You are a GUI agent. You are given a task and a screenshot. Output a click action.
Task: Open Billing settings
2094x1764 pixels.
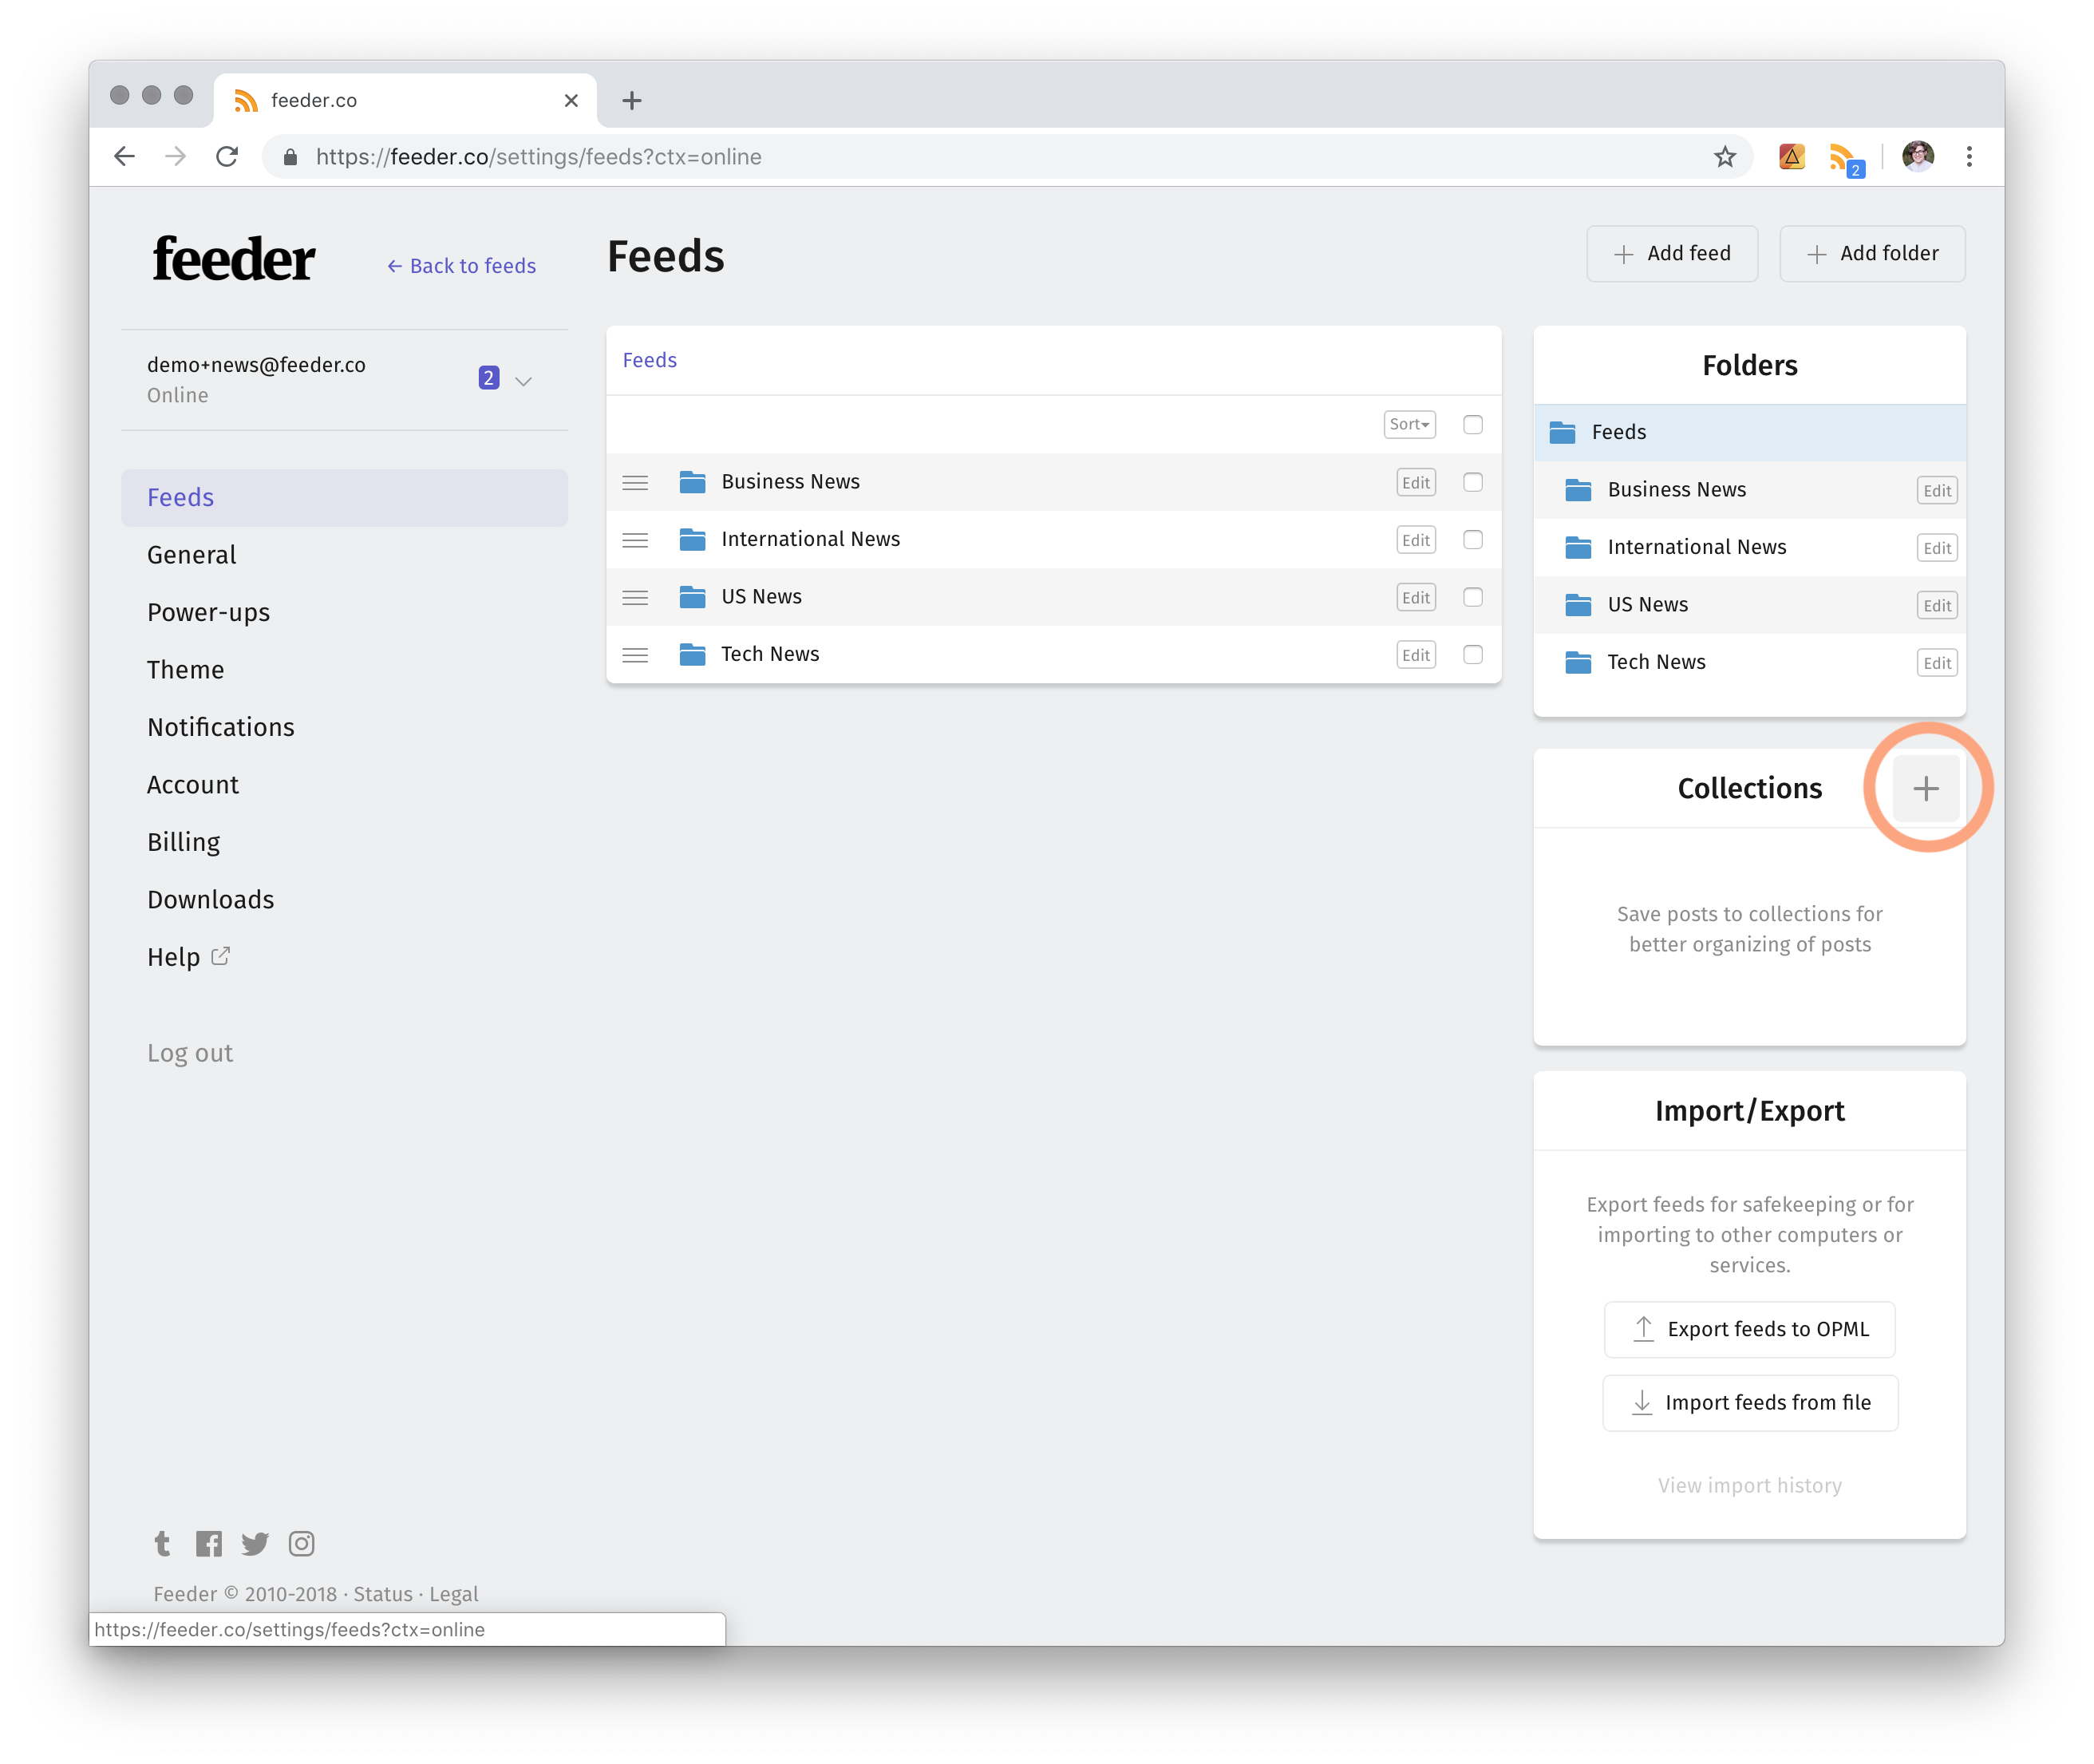pos(183,842)
